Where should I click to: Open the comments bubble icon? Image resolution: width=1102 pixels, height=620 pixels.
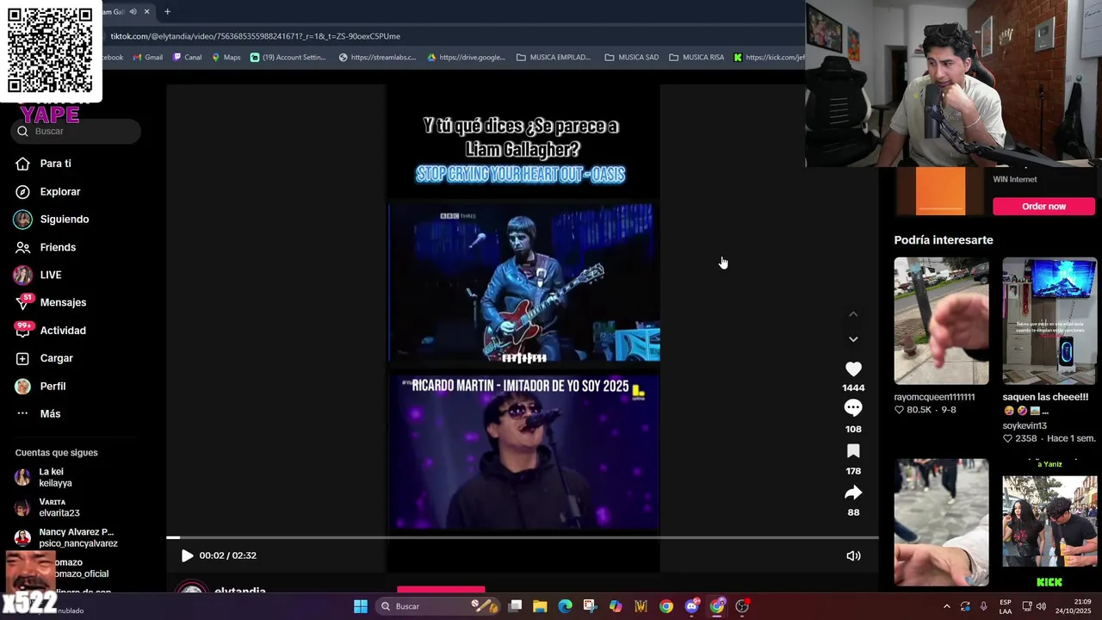point(853,408)
